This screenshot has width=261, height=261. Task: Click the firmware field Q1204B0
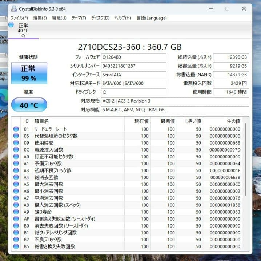[133, 57]
